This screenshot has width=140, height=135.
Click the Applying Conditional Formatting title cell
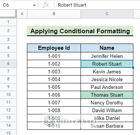[x=80, y=31]
